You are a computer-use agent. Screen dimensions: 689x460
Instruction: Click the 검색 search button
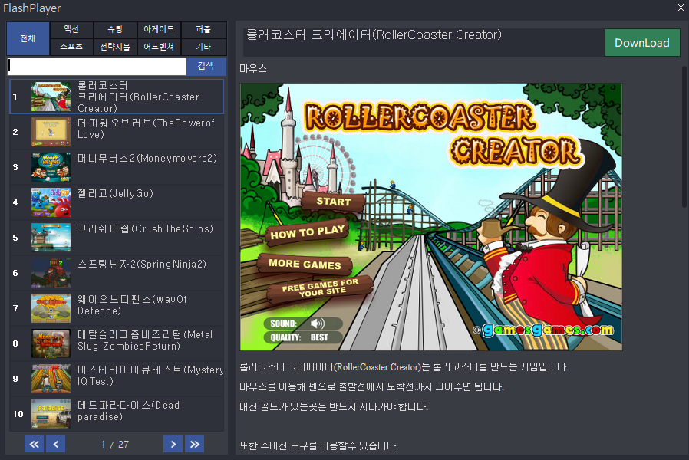(206, 66)
